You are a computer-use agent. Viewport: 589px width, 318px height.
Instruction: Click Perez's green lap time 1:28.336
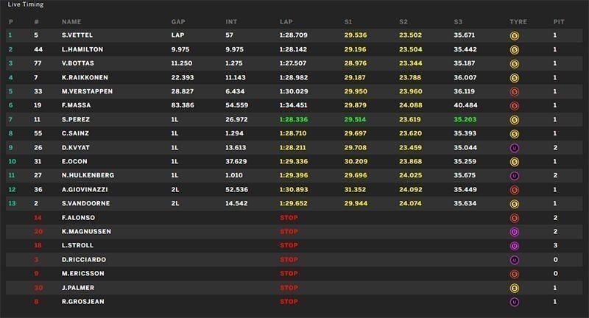(x=293, y=119)
